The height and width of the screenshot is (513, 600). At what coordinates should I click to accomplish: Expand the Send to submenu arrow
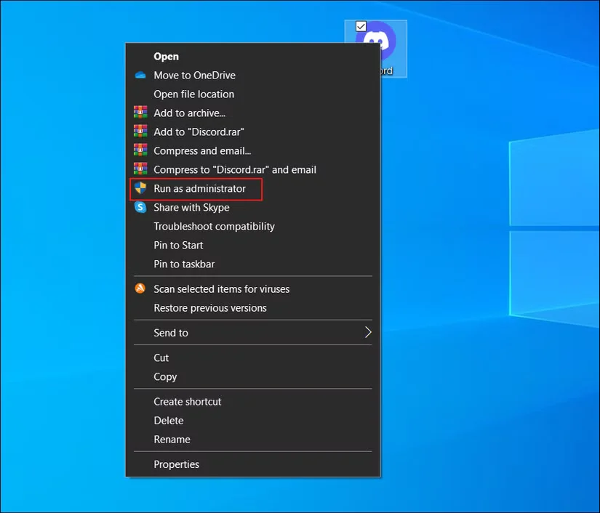[x=367, y=333]
